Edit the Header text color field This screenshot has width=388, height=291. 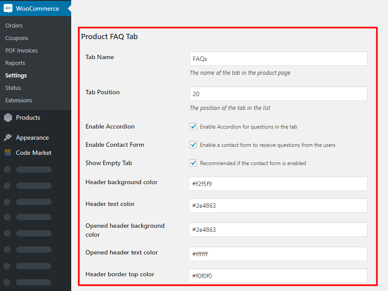pyautogui.click(x=278, y=206)
